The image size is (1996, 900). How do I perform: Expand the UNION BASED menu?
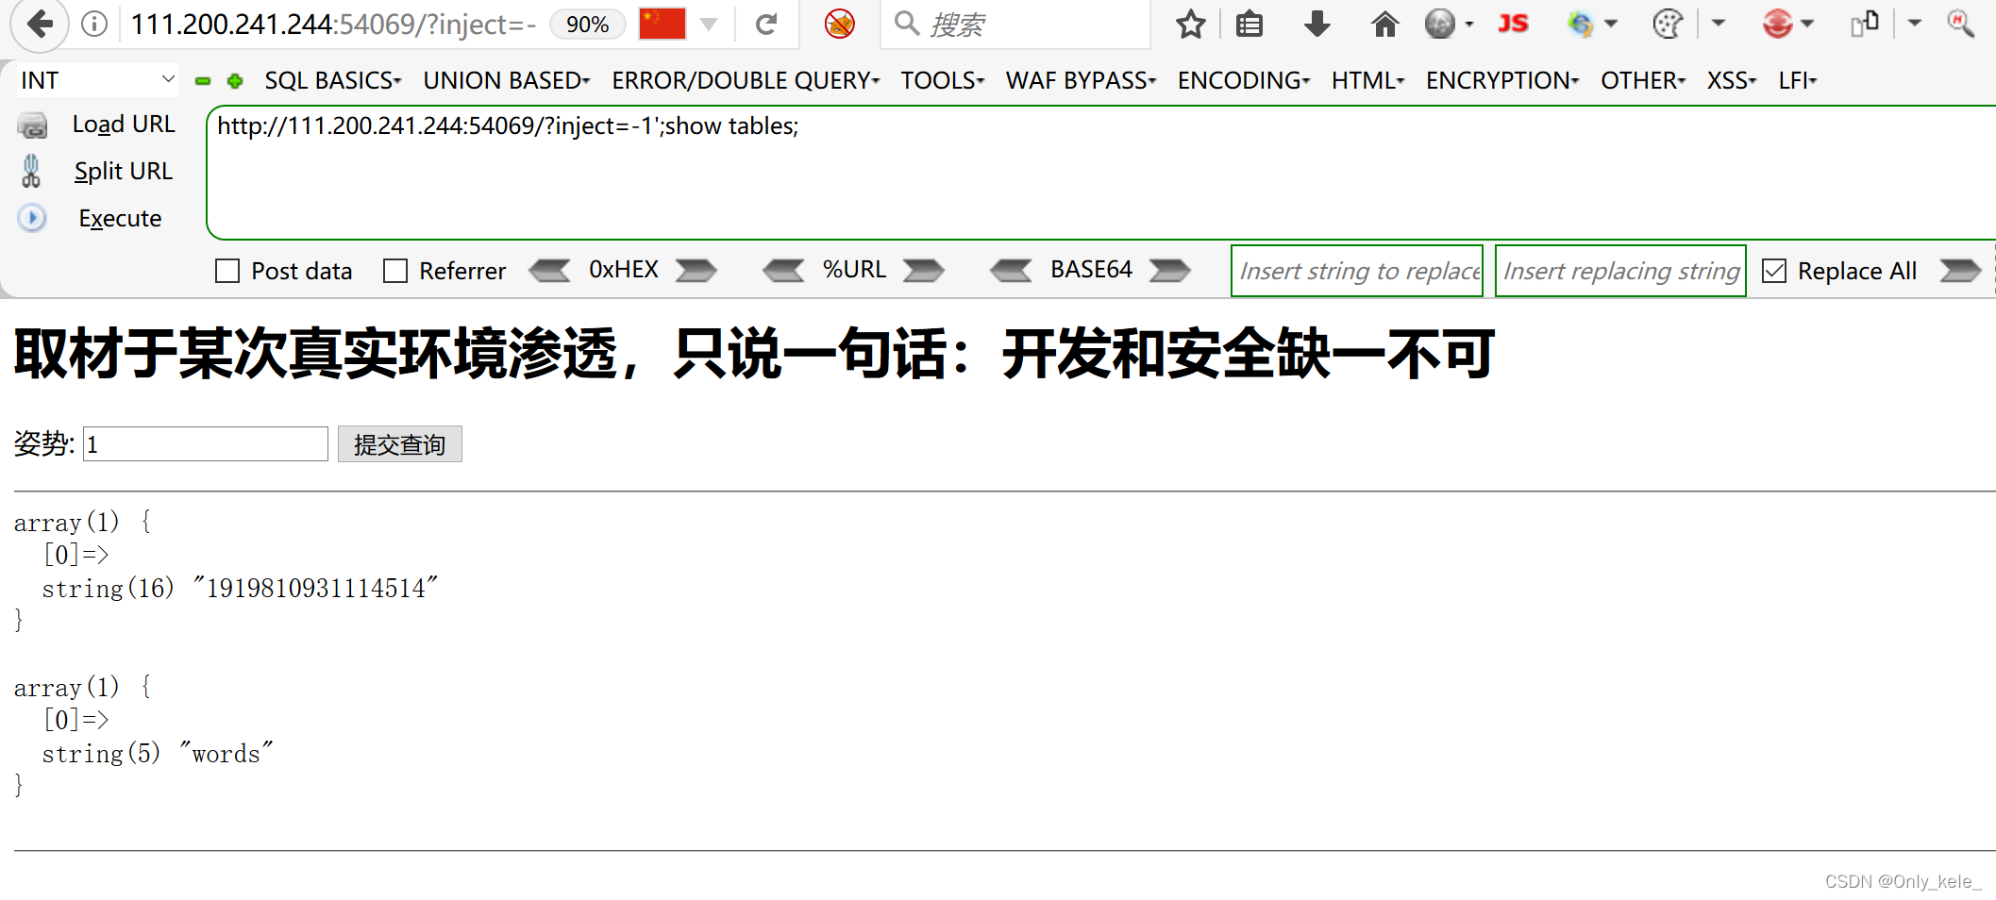coord(507,80)
